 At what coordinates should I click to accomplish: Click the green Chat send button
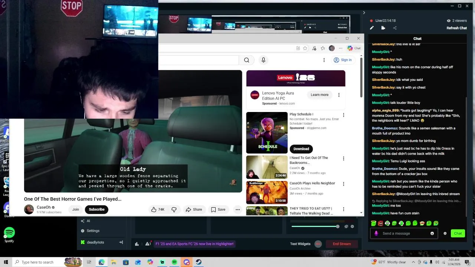click(458, 233)
